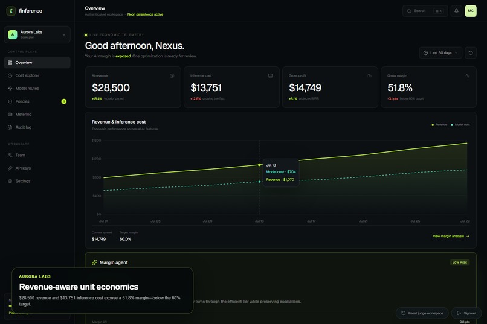This screenshot has width=487, height=324.
Task: Go to API keys
Action: pos(37,168)
